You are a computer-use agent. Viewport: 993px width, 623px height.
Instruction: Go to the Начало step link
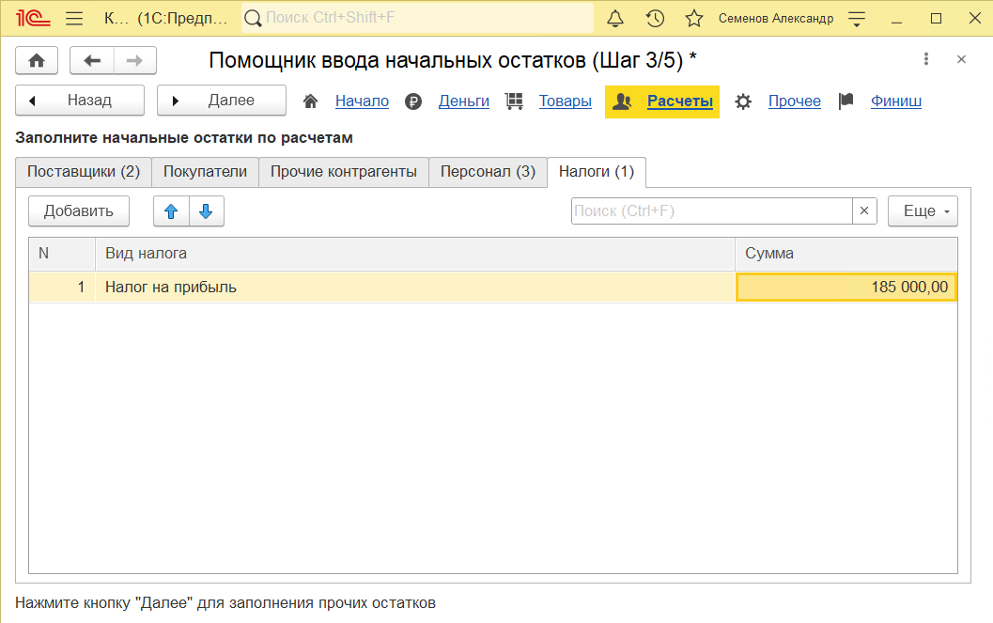(x=363, y=101)
